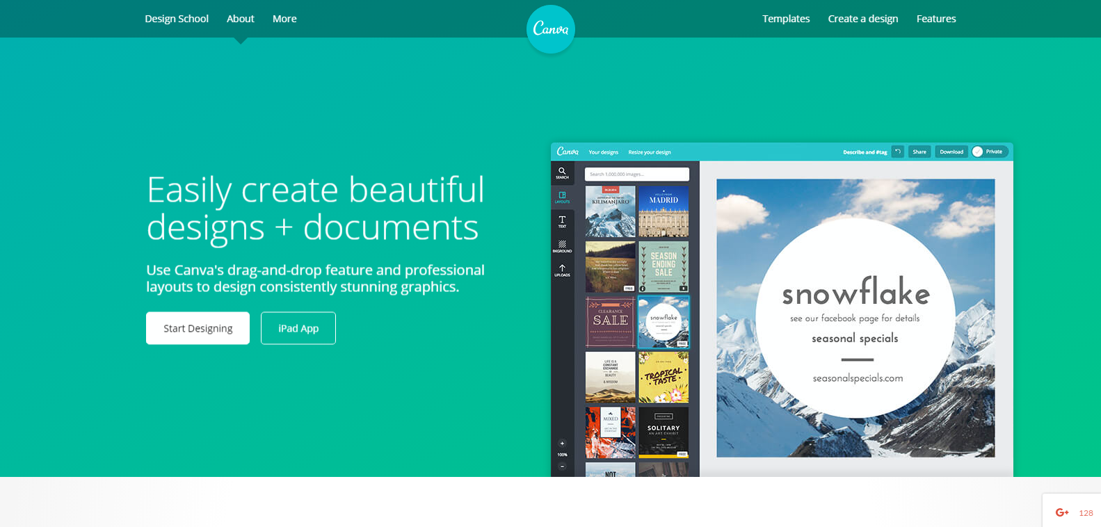Click the Share button in editor
The height and width of the screenshot is (527, 1101).
(x=919, y=152)
